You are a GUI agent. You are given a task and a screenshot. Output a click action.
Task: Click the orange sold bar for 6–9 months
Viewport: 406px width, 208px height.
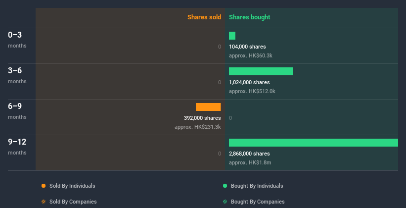pos(208,107)
